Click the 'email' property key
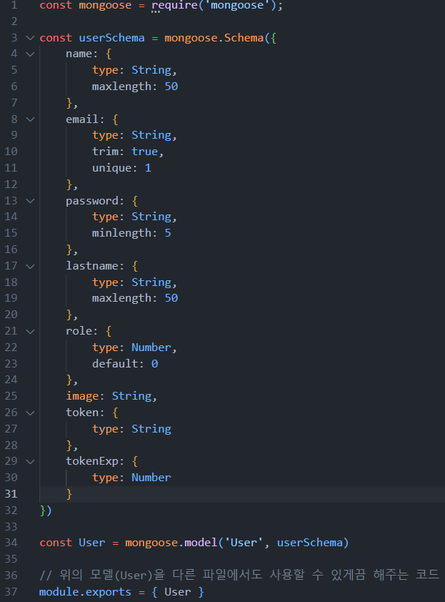This screenshot has height=602, width=445. (82, 119)
